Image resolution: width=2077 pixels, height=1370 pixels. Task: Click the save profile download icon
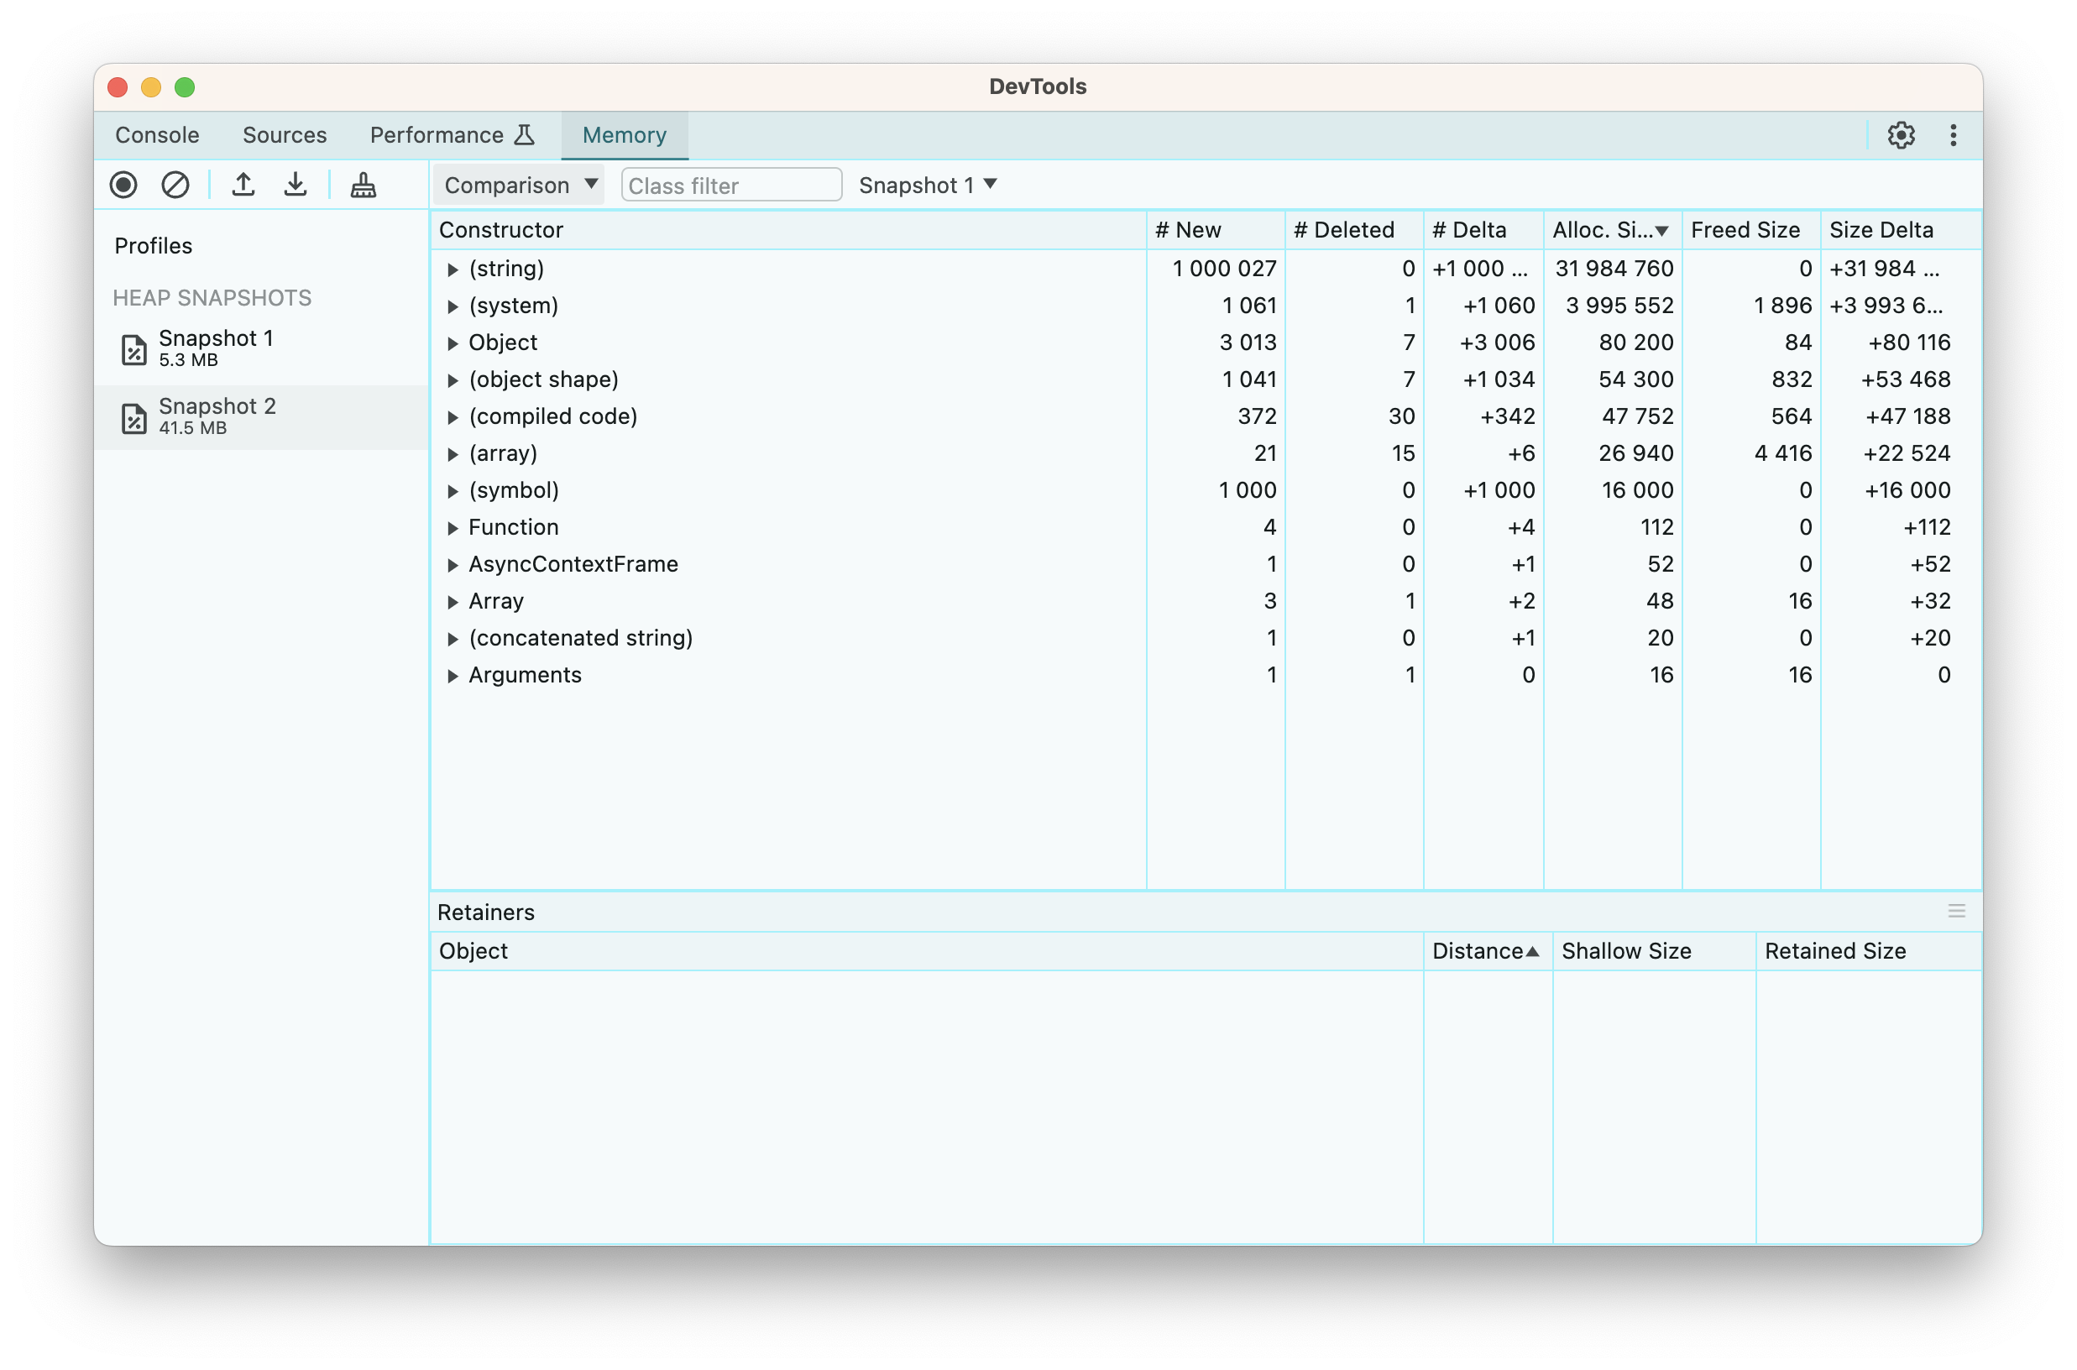point(296,185)
